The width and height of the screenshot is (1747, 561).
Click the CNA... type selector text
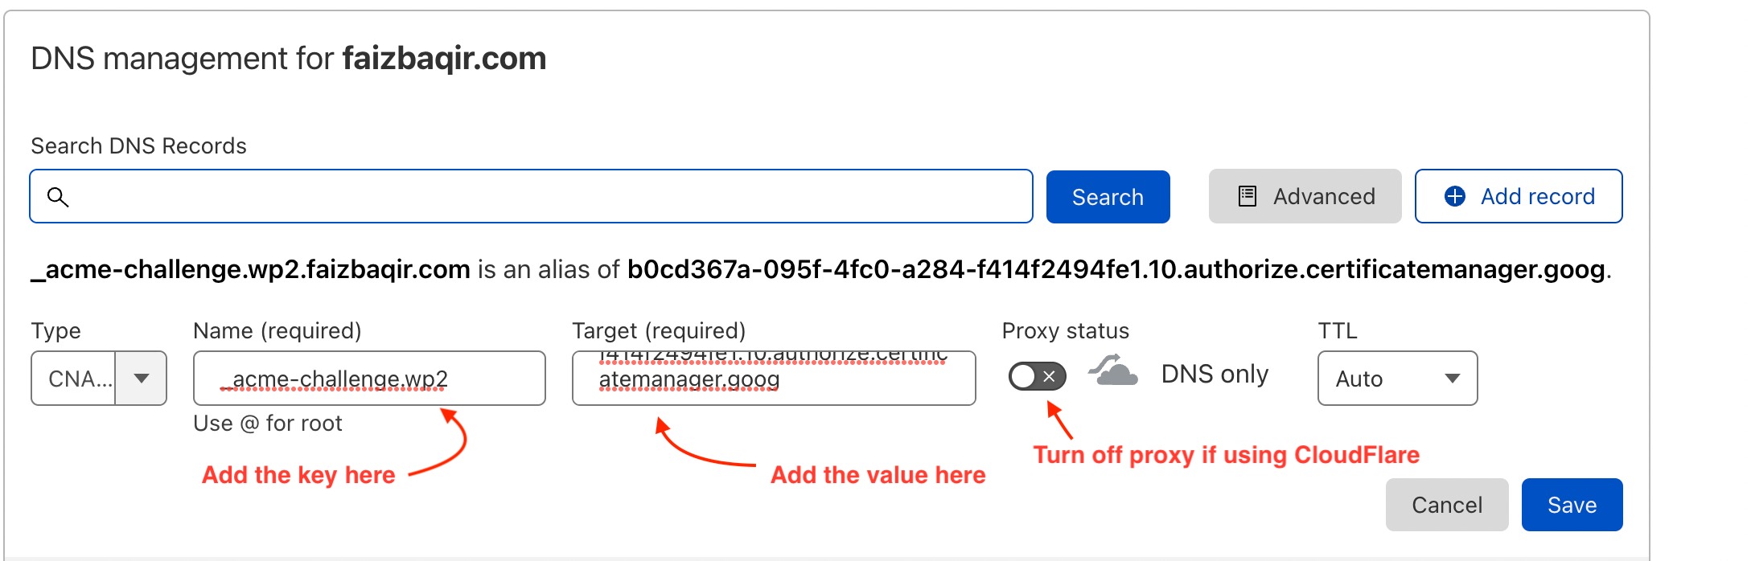[x=79, y=379]
